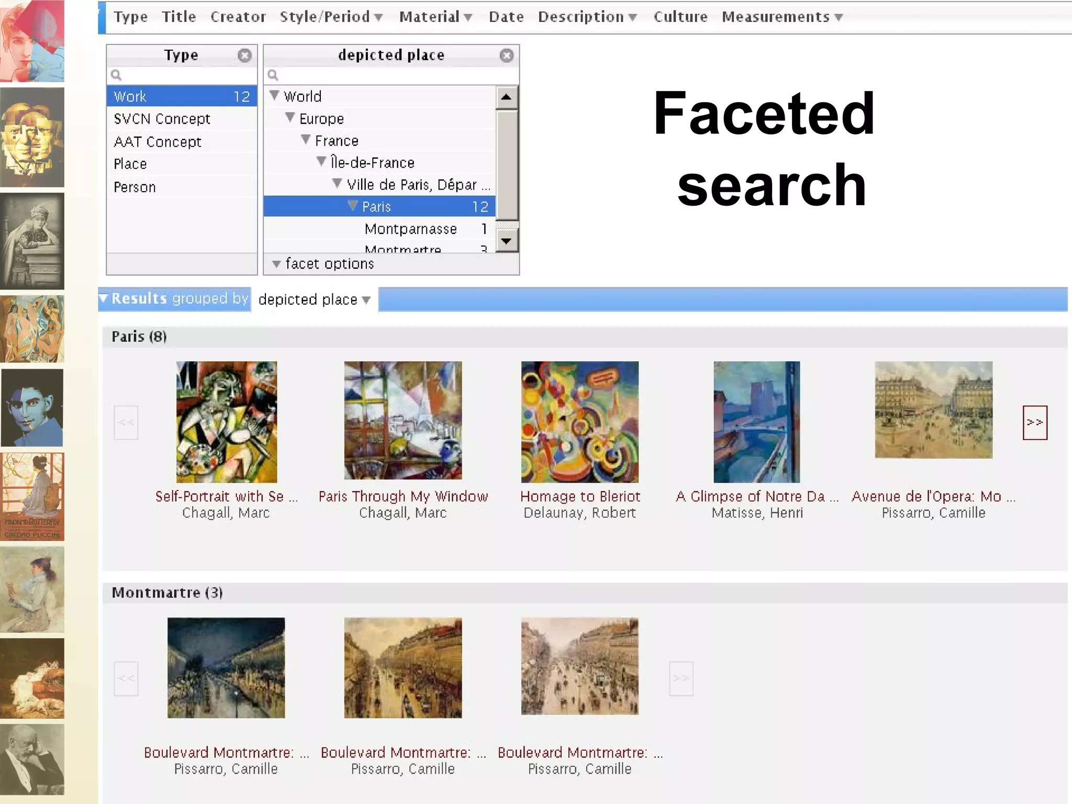The height and width of the screenshot is (804, 1072).
Task: Click the place facet scrollbar thumb
Action: (506, 165)
